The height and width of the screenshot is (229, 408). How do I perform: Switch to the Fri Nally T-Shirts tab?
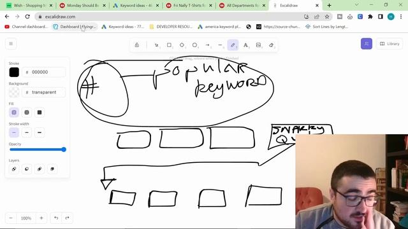point(189,6)
